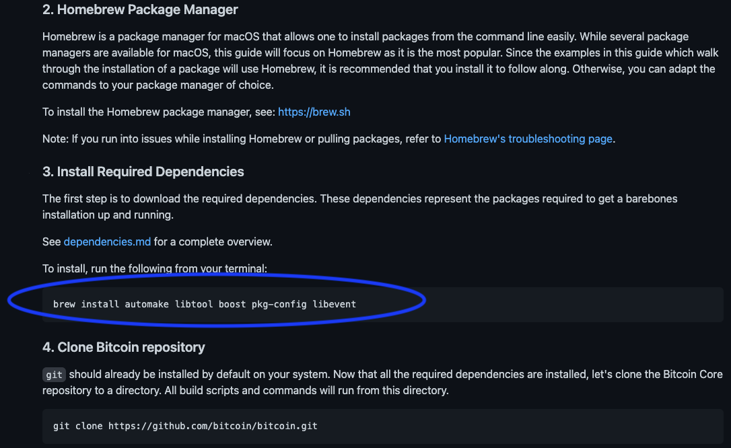The image size is (731, 448).
Task: Open Homebrew's troubleshooting page link
Action: pos(528,139)
